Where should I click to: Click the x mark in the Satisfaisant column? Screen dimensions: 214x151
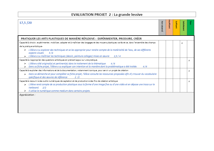(182, 43)
